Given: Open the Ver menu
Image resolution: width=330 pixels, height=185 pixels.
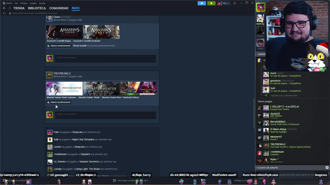Looking at the screenshot, I should click(x=16, y=3).
